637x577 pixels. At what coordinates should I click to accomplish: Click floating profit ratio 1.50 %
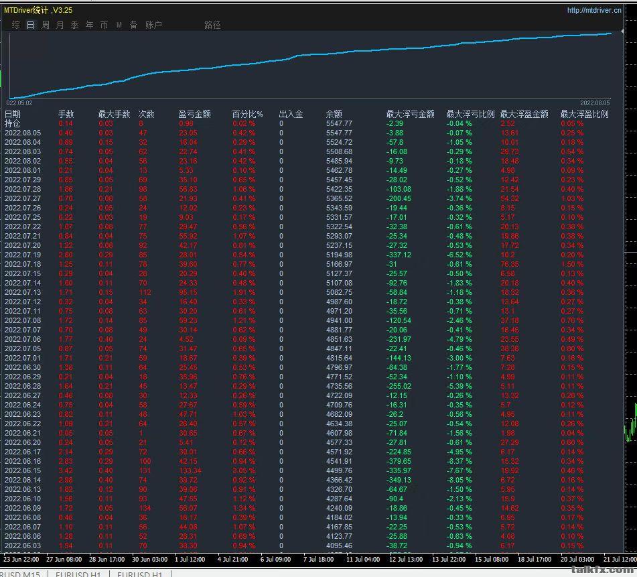572,264
